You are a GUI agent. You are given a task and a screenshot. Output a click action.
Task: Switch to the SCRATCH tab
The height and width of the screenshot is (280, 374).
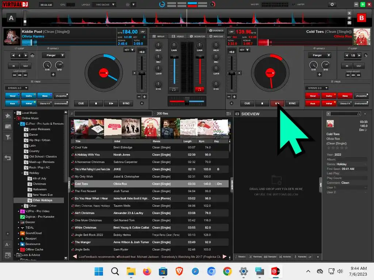coord(197,36)
